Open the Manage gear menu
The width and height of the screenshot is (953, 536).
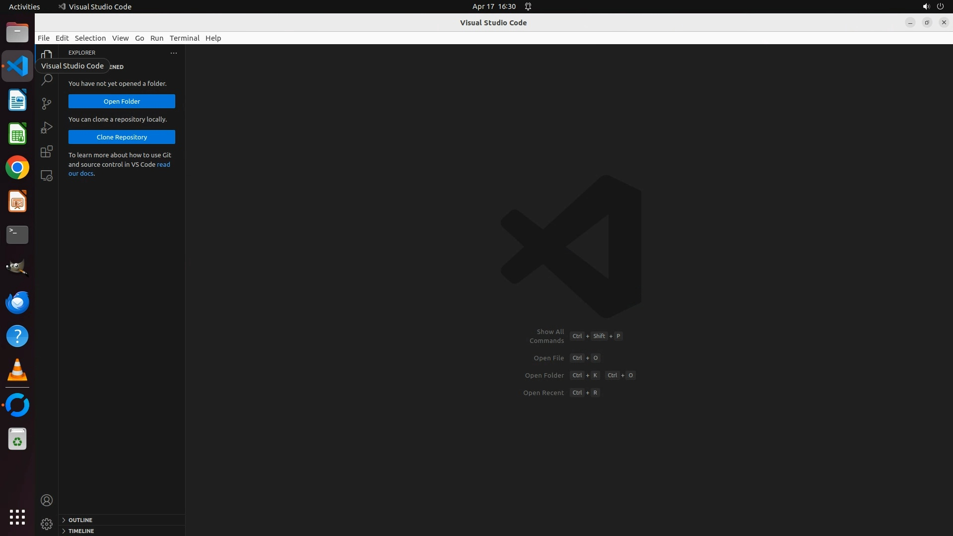coord(47,524)
